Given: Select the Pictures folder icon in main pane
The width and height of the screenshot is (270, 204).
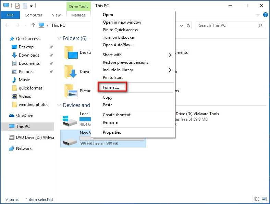Looking at the screenshot, I should click(71, 91).
